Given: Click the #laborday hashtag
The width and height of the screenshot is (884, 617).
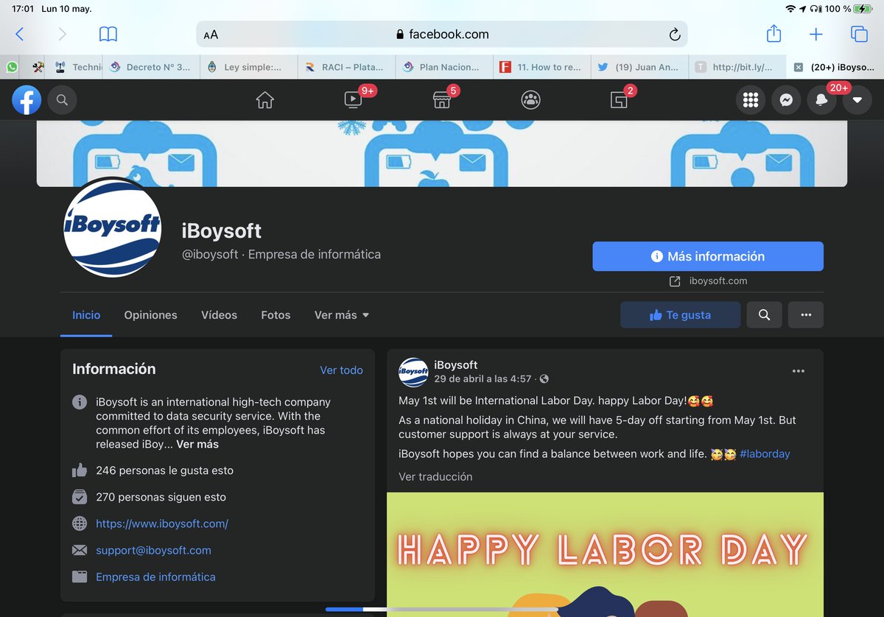Looking at the screenshot, I should tap(765, 454).
